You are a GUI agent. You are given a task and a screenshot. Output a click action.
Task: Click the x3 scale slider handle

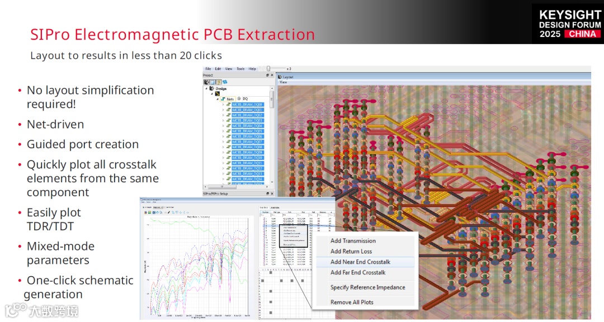268,69
